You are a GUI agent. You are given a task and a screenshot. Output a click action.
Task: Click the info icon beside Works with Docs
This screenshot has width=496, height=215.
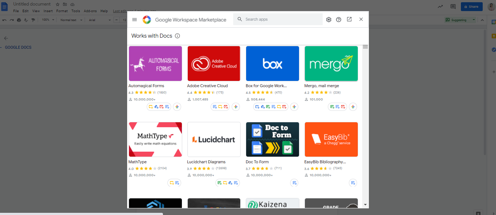pyautogui.click(x=177, y=36)
